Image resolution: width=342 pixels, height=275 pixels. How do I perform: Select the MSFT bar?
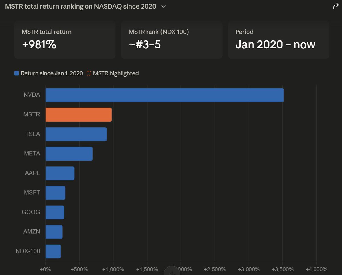[x=55, y=193]
